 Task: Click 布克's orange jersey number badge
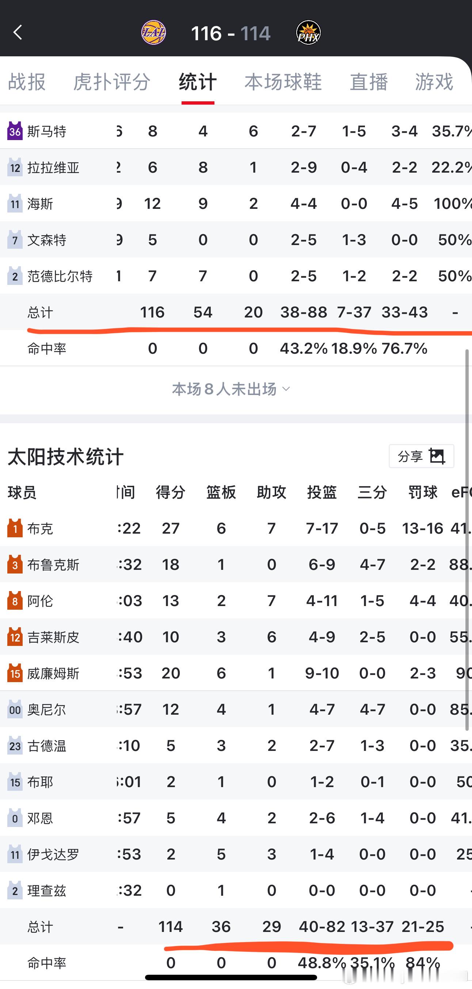[14, 528]
